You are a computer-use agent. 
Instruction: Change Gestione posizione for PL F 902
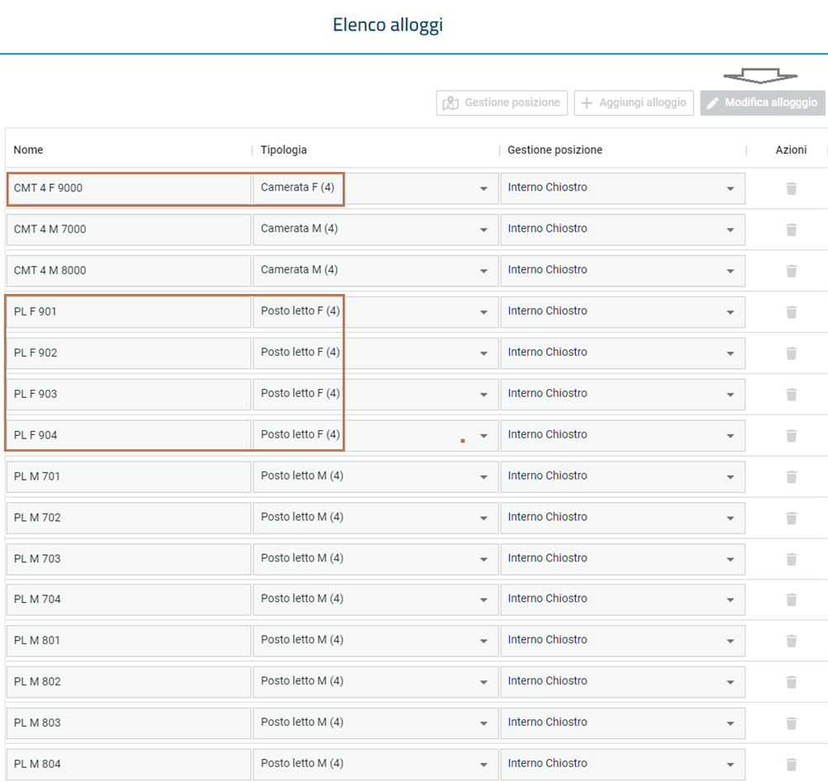622,353
